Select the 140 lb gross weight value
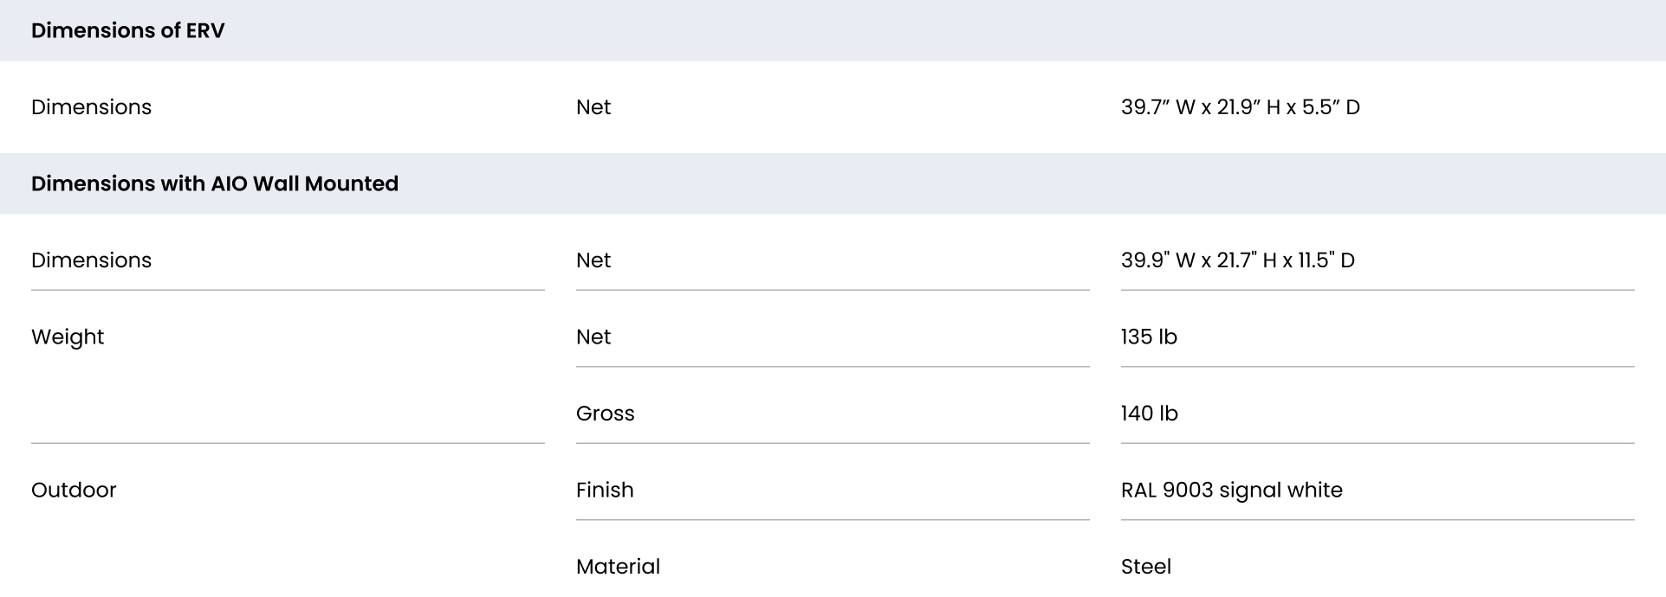 pyautogui.click(x=1150, y=414)
